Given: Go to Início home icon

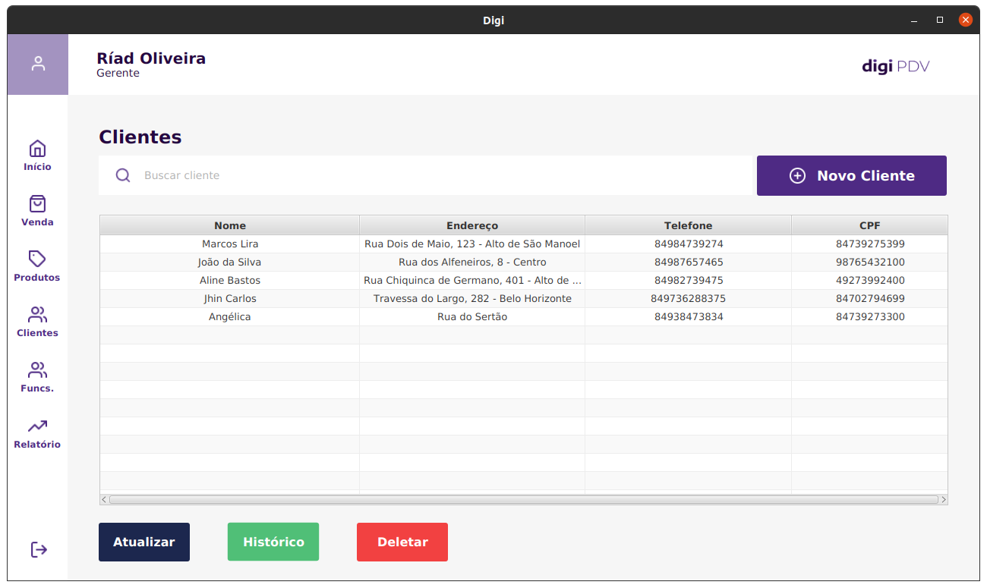Looking at the screenshot, I should [37, 148].
